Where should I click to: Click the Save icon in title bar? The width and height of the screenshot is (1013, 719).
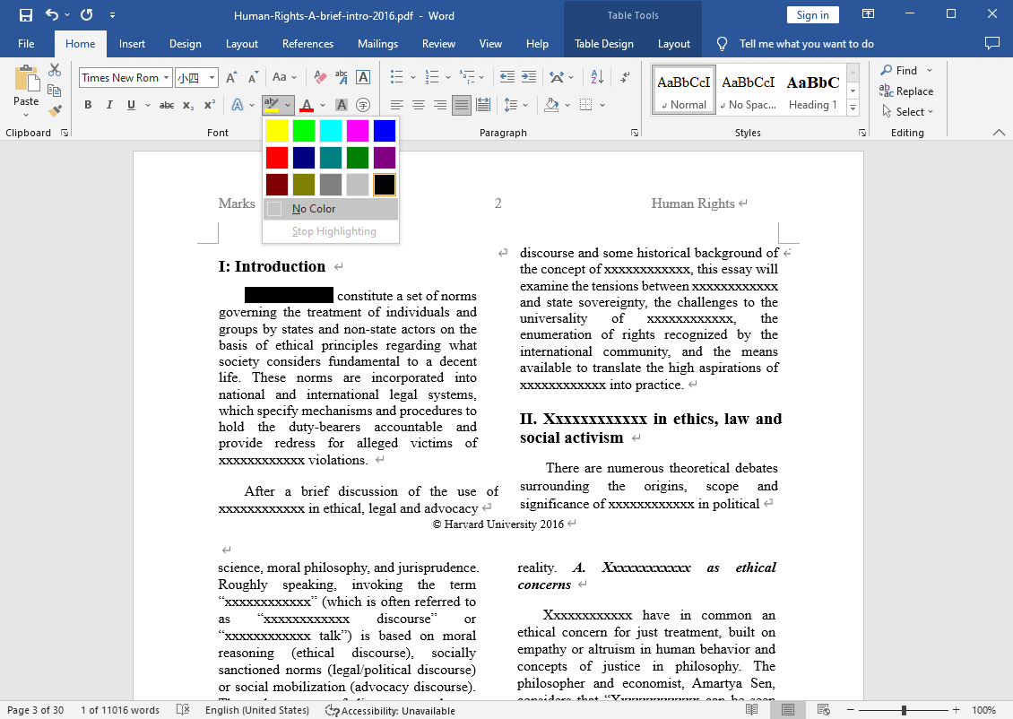tap(26, 15)
